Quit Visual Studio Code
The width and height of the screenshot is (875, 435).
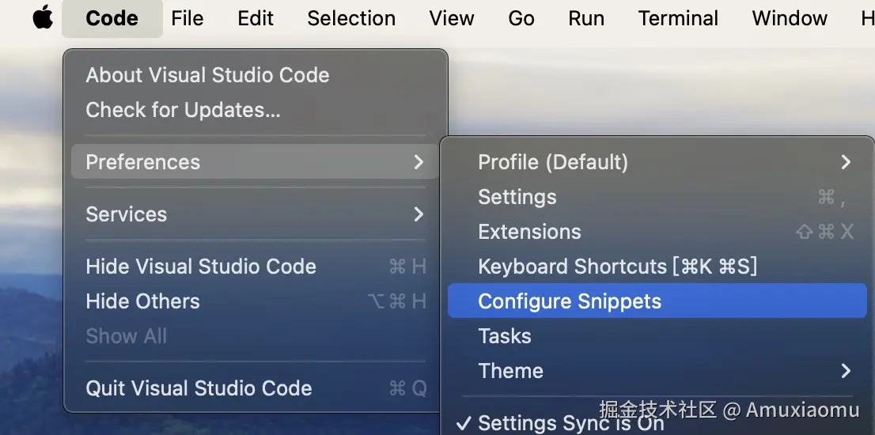(199, 388)
